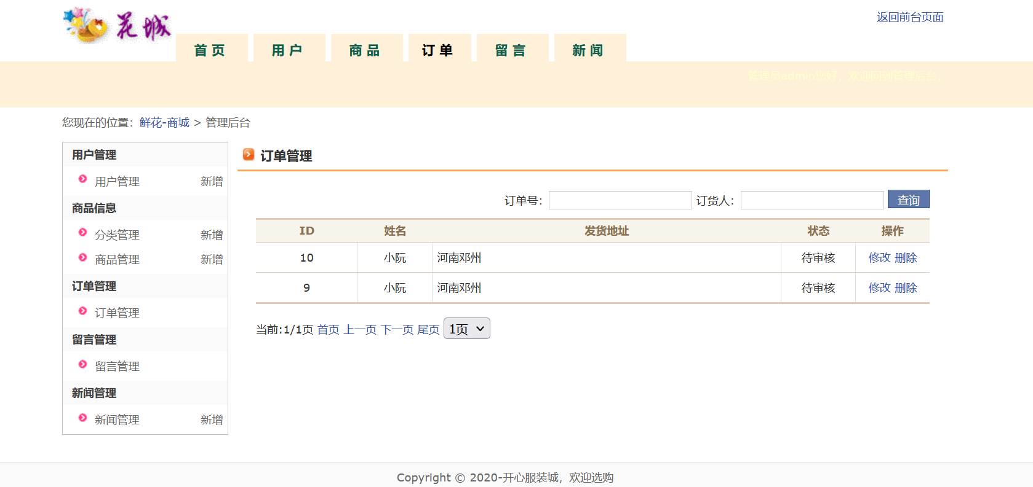Click the 订单管理 sidebar section header

94,286
